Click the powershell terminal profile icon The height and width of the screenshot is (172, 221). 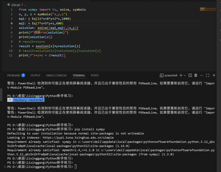tap(162, 76)
